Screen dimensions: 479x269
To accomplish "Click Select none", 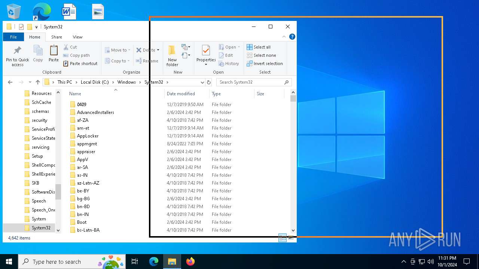I will pyautogui.click(x=261, y=55).
